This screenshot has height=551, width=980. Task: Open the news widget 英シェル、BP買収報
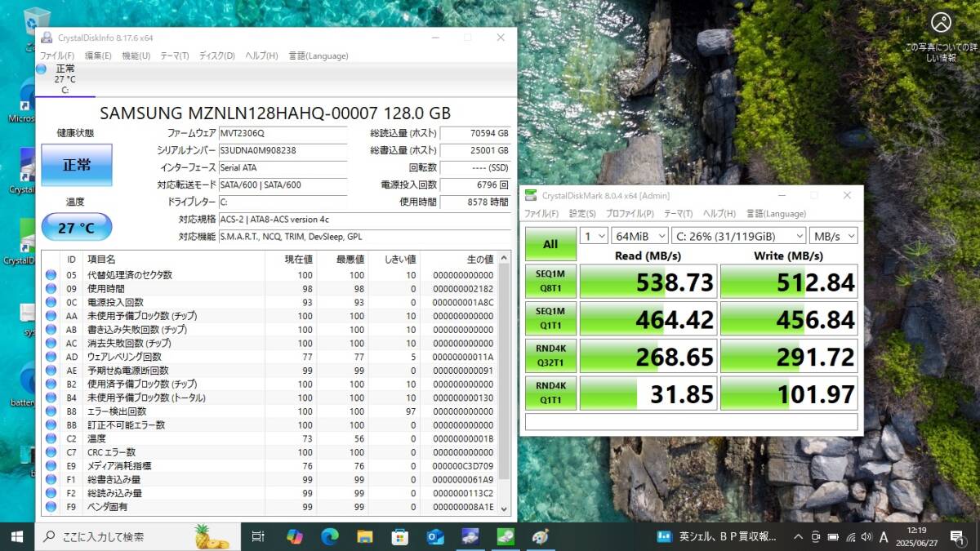[717, 536]
